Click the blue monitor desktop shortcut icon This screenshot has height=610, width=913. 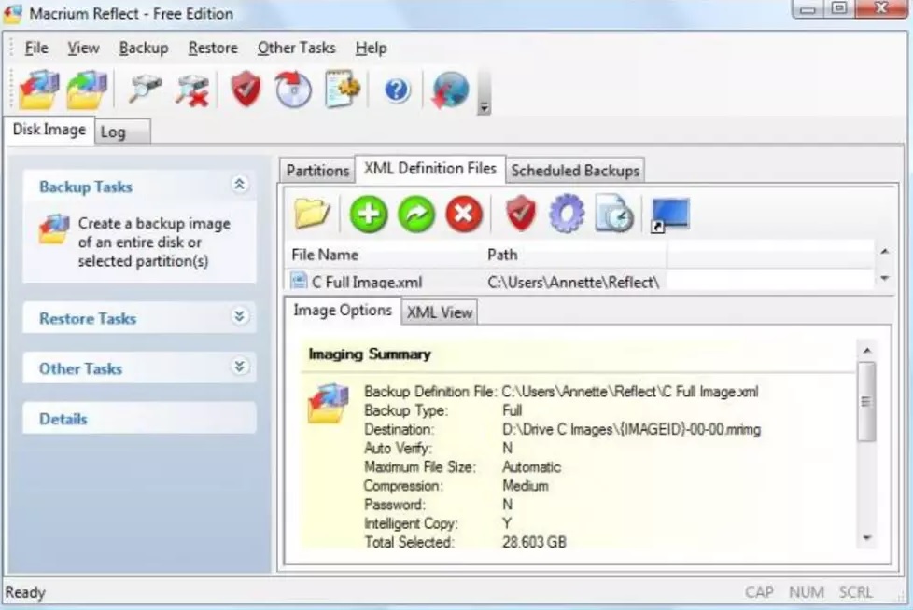point(669,215)
